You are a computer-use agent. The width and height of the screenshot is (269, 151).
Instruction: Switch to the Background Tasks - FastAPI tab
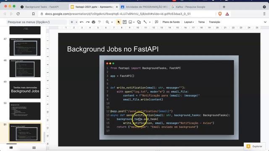tap(42, 7)
